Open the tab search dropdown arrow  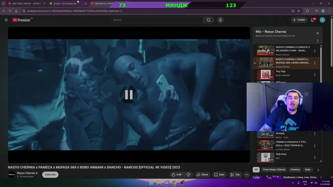click(3, 3)
